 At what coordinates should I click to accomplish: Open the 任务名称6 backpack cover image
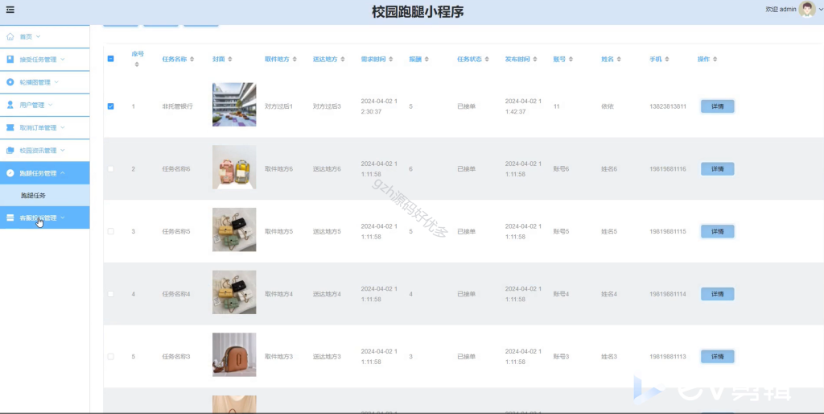234,168
